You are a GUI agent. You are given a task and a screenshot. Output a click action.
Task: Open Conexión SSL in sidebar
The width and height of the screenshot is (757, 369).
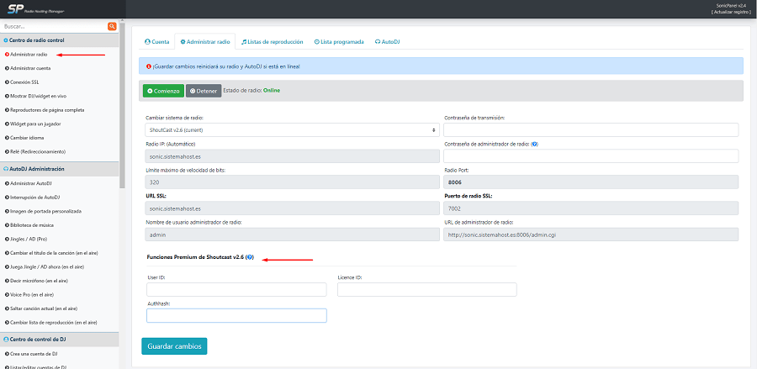coord(24,82)
